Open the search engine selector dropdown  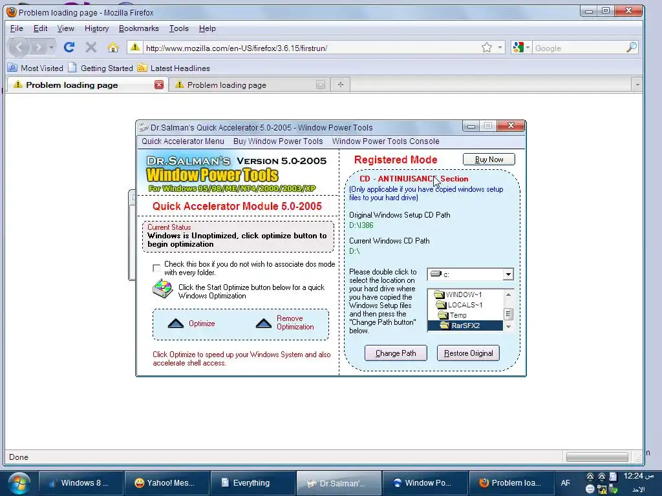[x=521, y=48]
